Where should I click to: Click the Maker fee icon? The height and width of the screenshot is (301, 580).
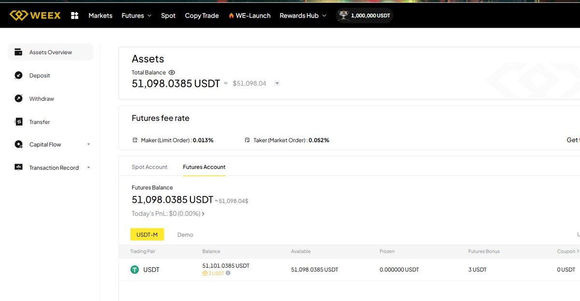[x=135, y=140]
